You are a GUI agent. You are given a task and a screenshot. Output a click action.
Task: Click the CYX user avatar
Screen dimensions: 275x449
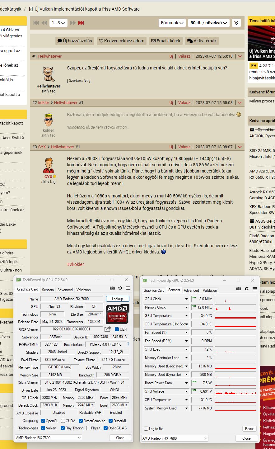pos(48,165)
